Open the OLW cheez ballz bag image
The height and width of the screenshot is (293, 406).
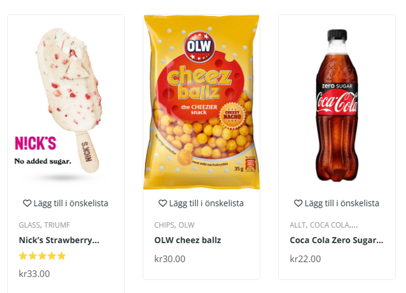click(x=202, y=102)
